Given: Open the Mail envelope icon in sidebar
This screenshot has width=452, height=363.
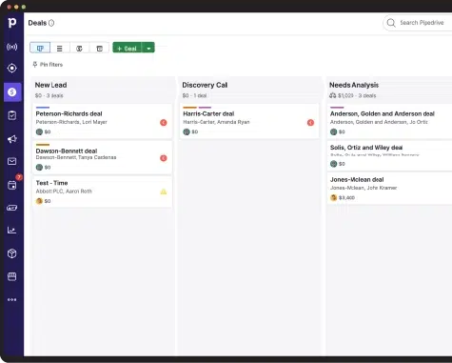Looking at the screenshot, I should (12, 161).
